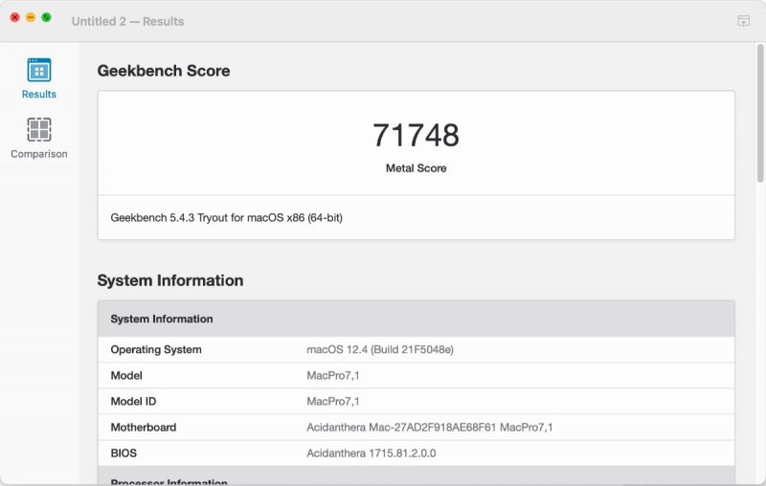This screenshot has height=486, width=766.
Task: Select the Operating System row label
Action: click(x=156, y=350)
